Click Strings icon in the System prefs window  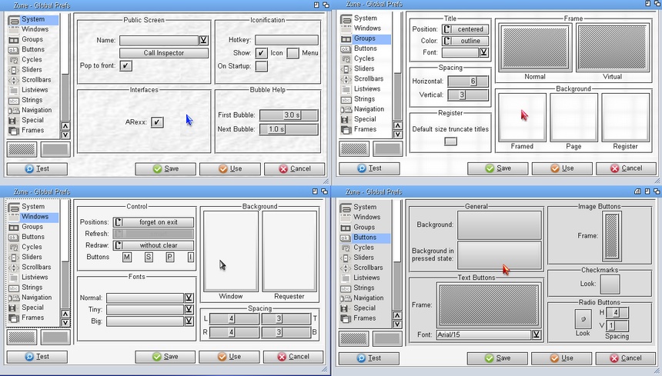pos(15,99)
